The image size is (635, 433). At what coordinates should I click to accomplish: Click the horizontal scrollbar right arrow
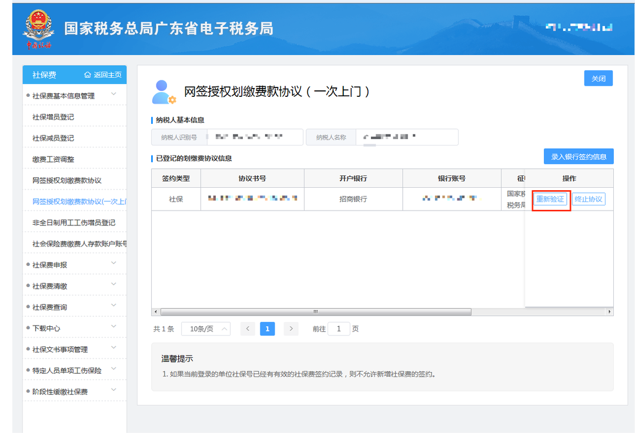click(609, 312)
